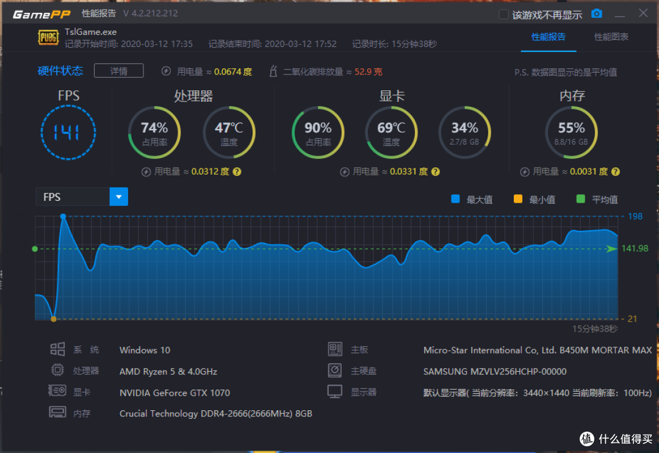Open the FPS chart type dropdown arrow

coord(119,197)
